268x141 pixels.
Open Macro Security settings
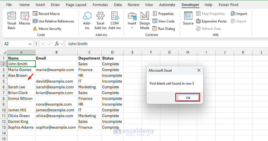coord(47,28)
